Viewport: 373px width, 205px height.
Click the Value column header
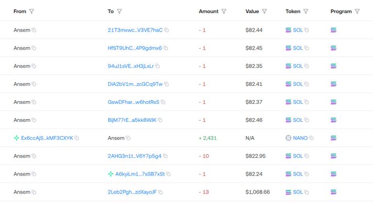(252, 11)
